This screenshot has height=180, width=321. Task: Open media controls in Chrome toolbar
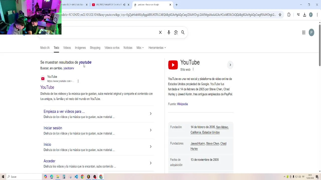click(x=298, y=15)
